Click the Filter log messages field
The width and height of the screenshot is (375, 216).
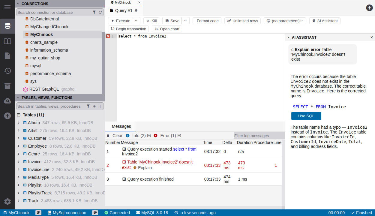point(259,136)
